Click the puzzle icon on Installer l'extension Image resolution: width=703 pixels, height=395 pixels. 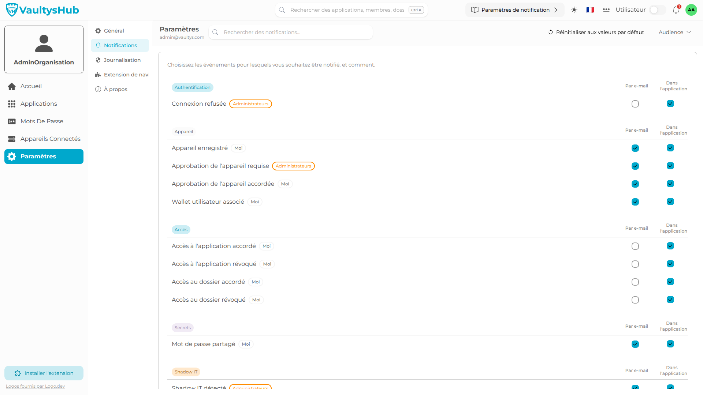tap(18, 373)
